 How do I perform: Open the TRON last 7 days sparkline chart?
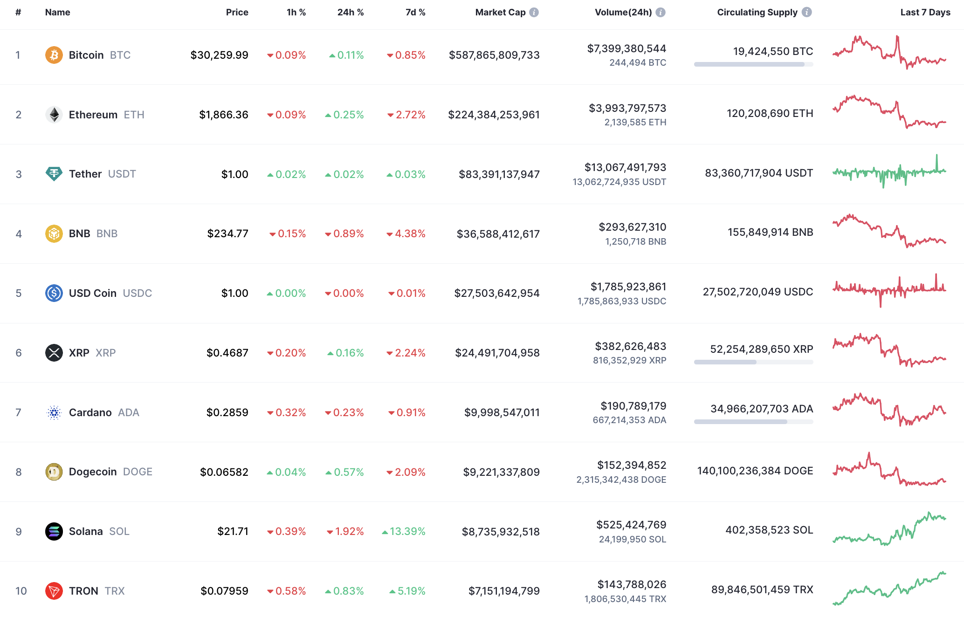[x=889, y=589]
